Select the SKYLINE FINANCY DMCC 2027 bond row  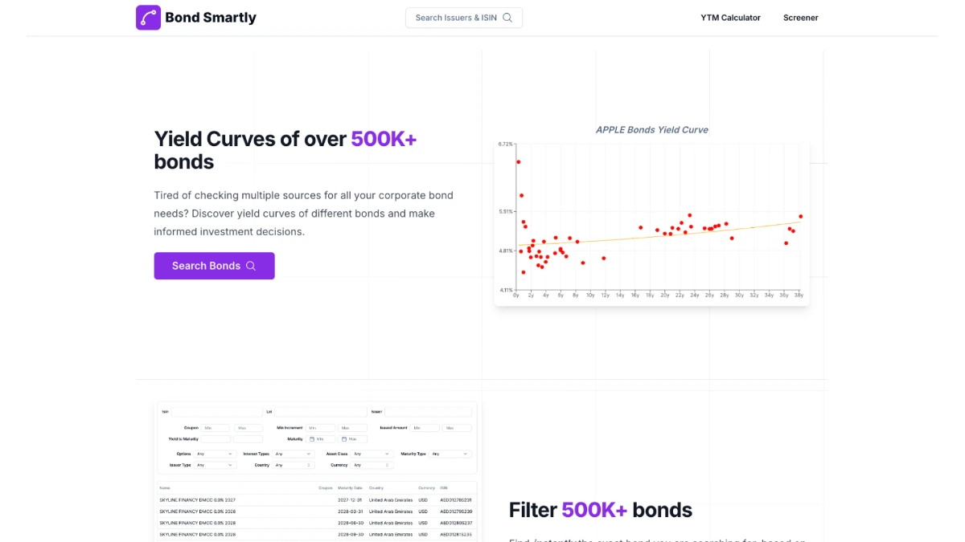click(x=316, y=500)
